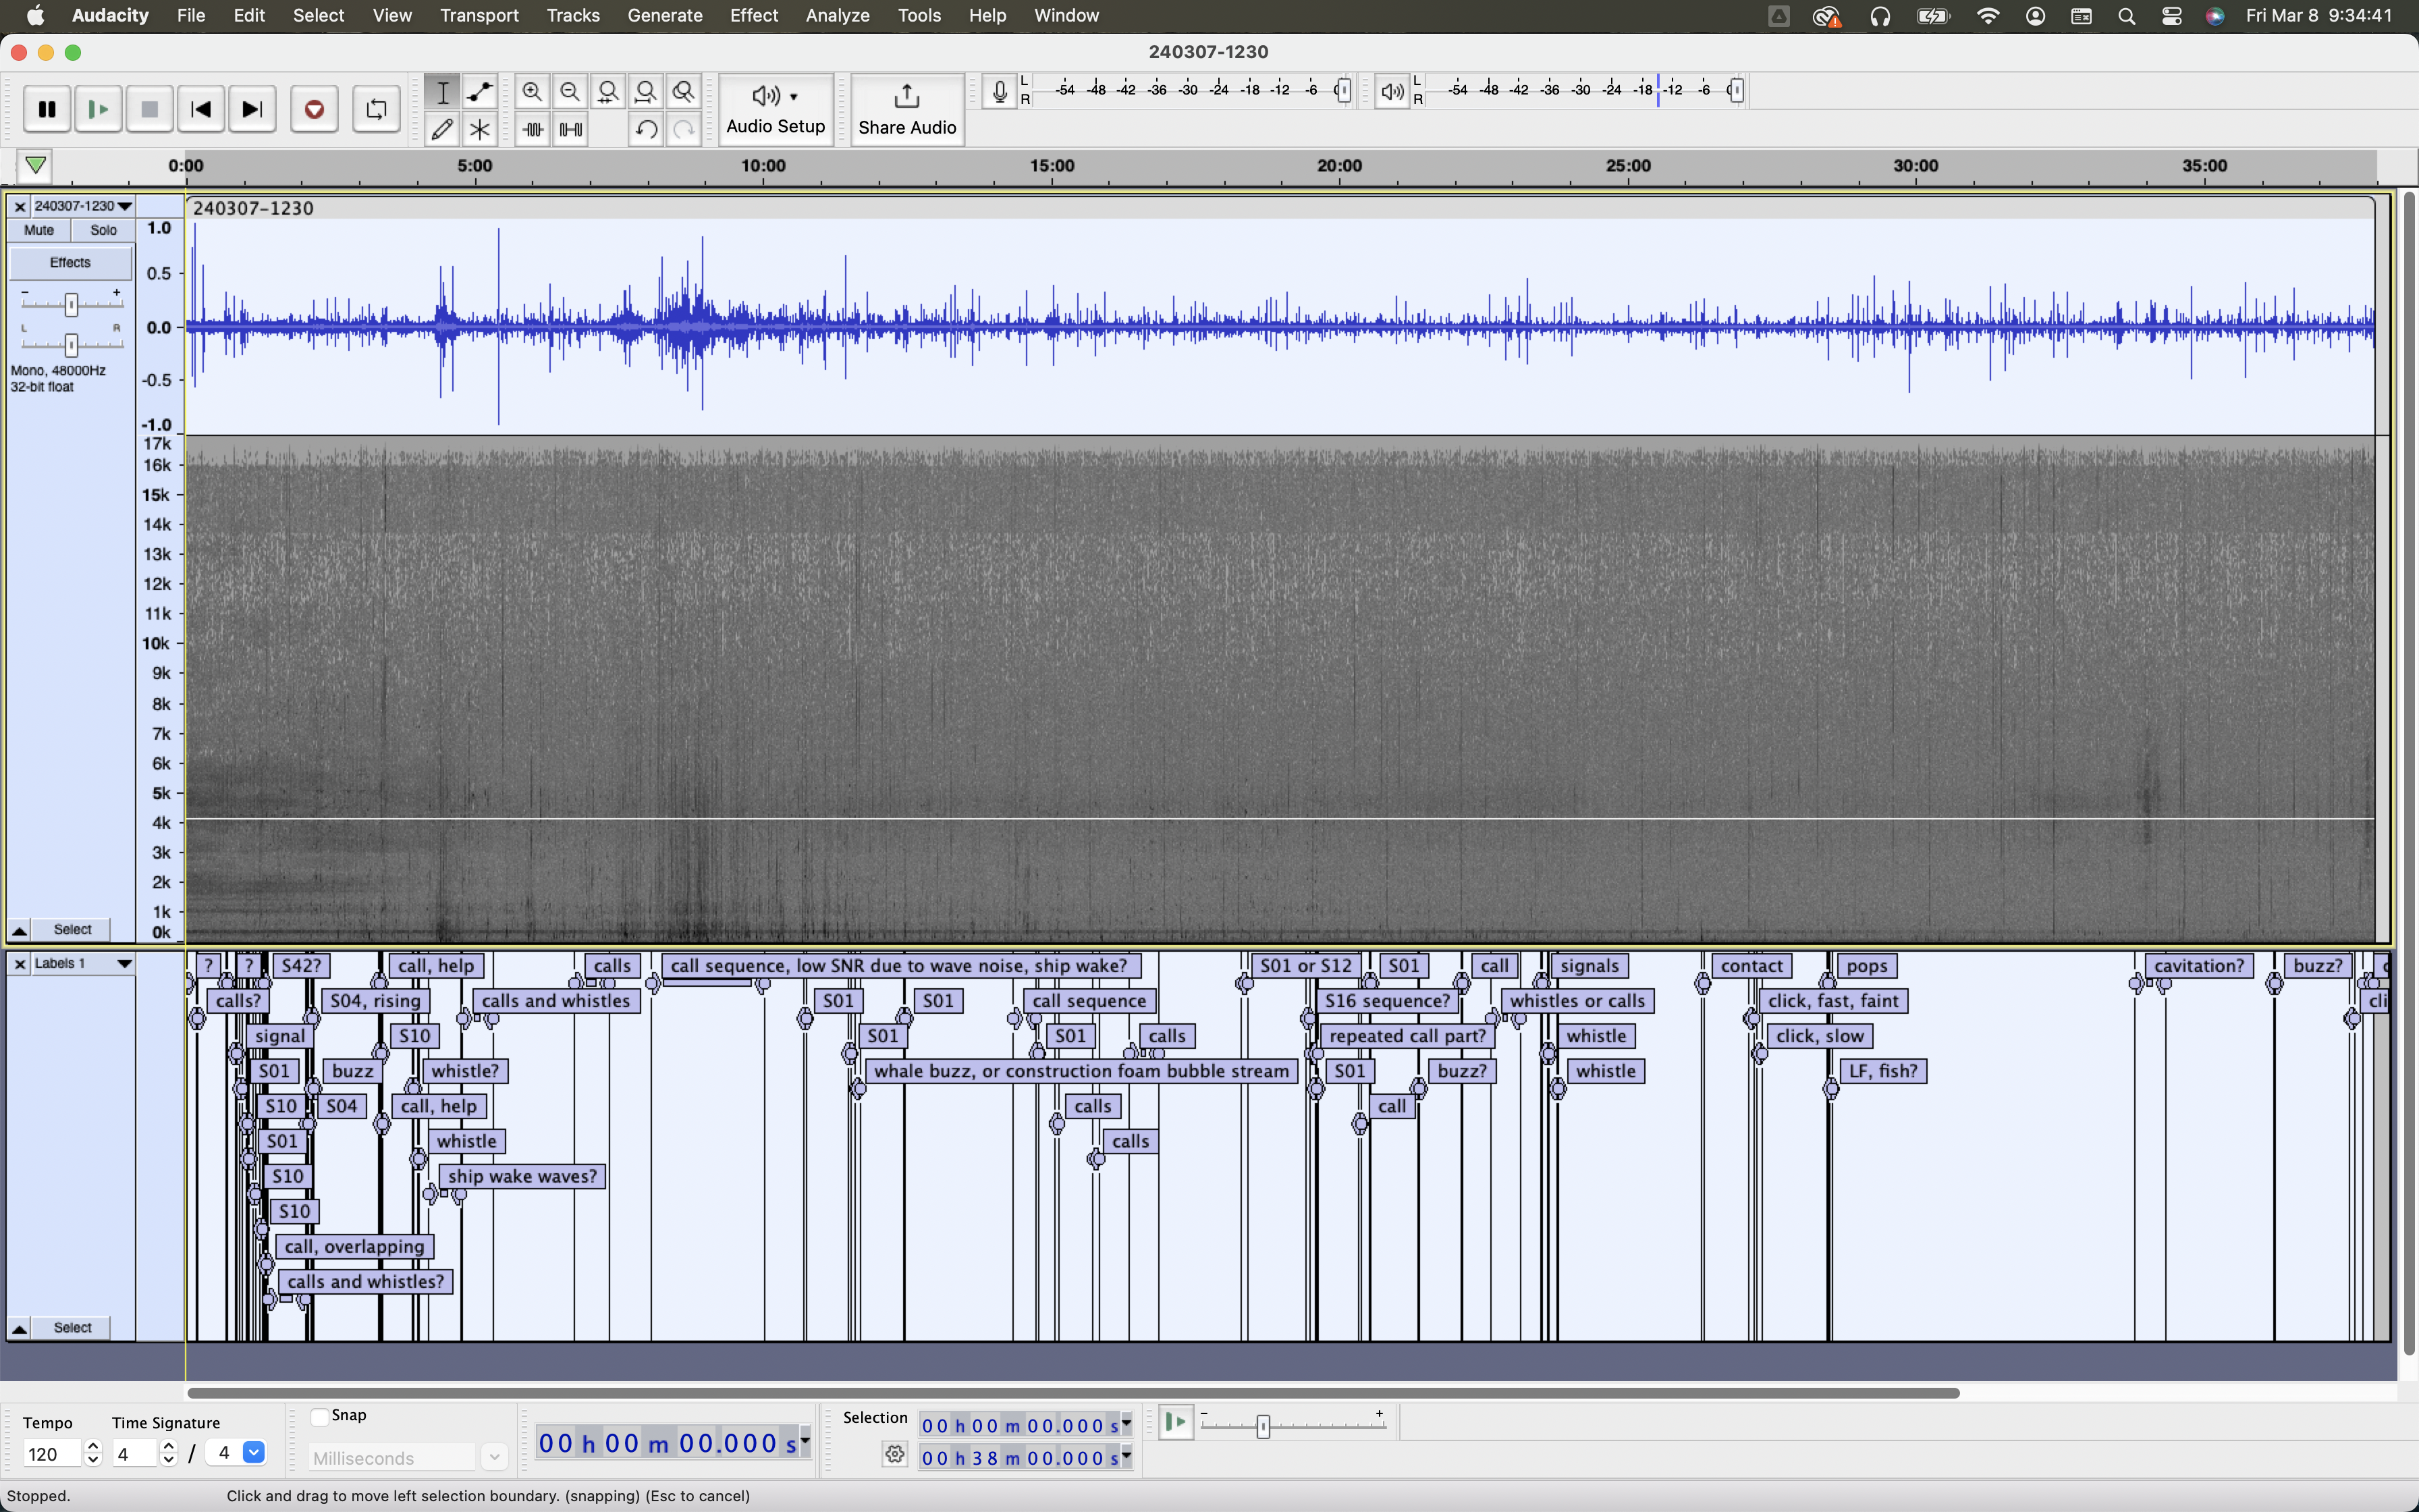Click the Zoom In magnifier icon
Image resolution: width=2419 pixels, height=1512 pixels.
532,92
